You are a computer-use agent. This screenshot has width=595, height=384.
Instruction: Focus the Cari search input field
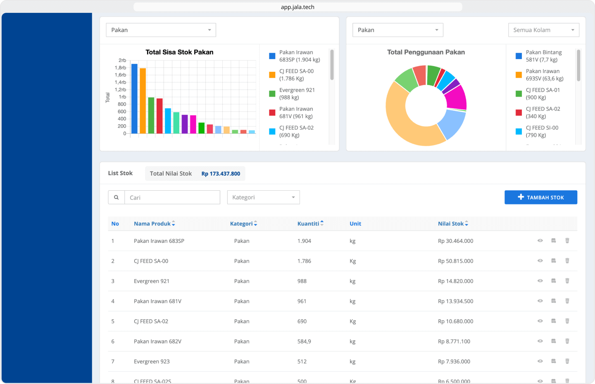tap(172, 197)
